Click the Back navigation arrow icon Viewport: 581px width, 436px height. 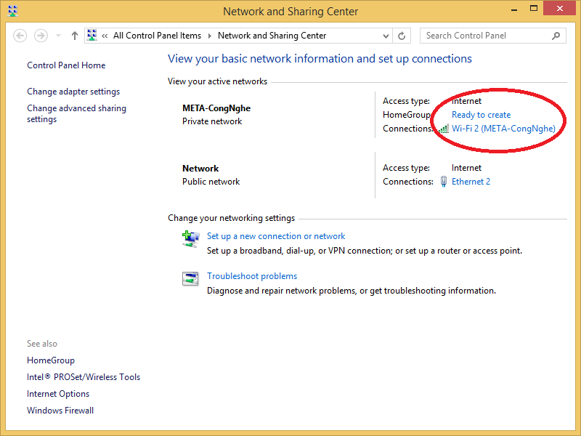coord(20,36)
